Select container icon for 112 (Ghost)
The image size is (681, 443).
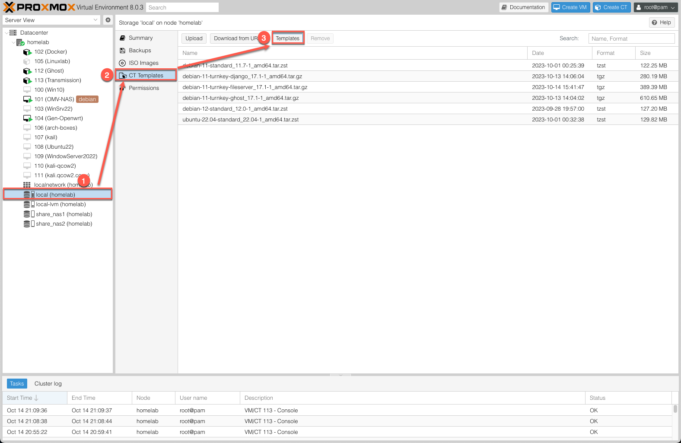27,71
